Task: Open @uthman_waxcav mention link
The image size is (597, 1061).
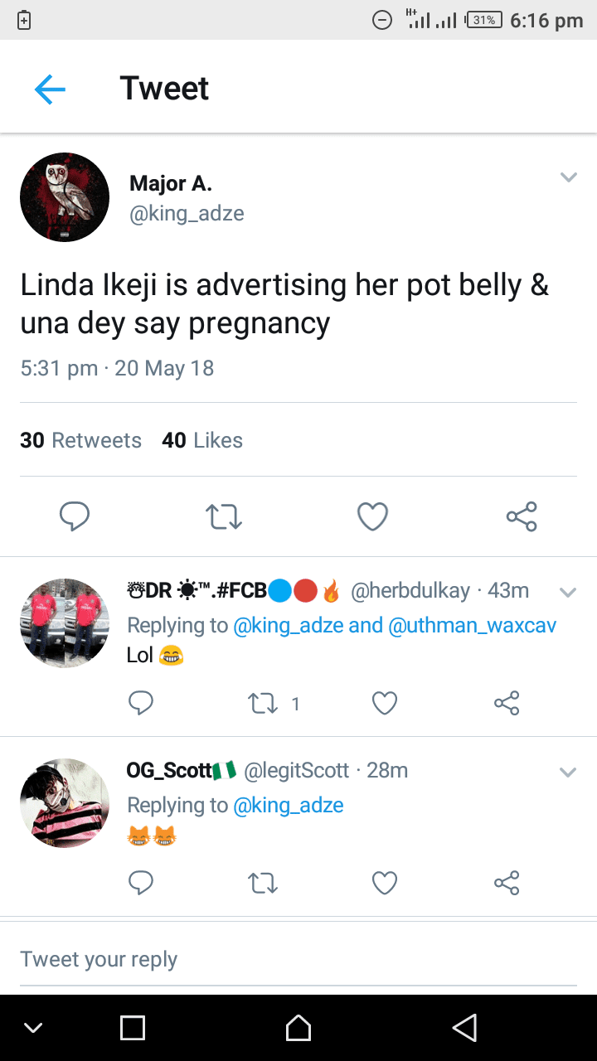Action: tap(472, 625)
